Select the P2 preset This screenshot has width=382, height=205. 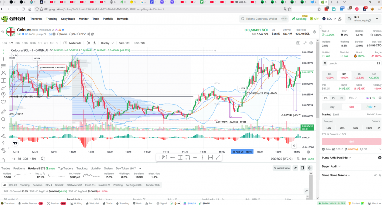334,98
